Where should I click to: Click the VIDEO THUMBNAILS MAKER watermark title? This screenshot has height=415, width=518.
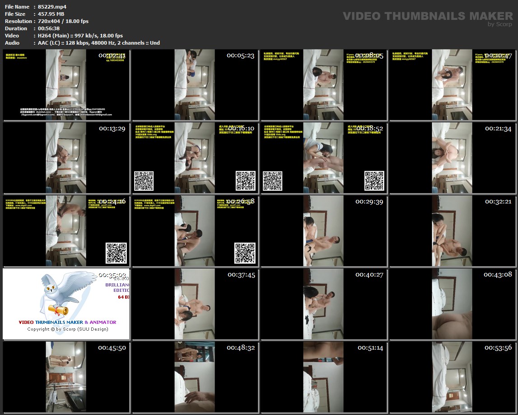pyautogui.click(x=428, y=16)
